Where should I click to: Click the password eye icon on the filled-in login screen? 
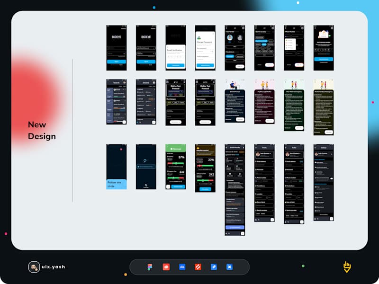click(153, 53)
